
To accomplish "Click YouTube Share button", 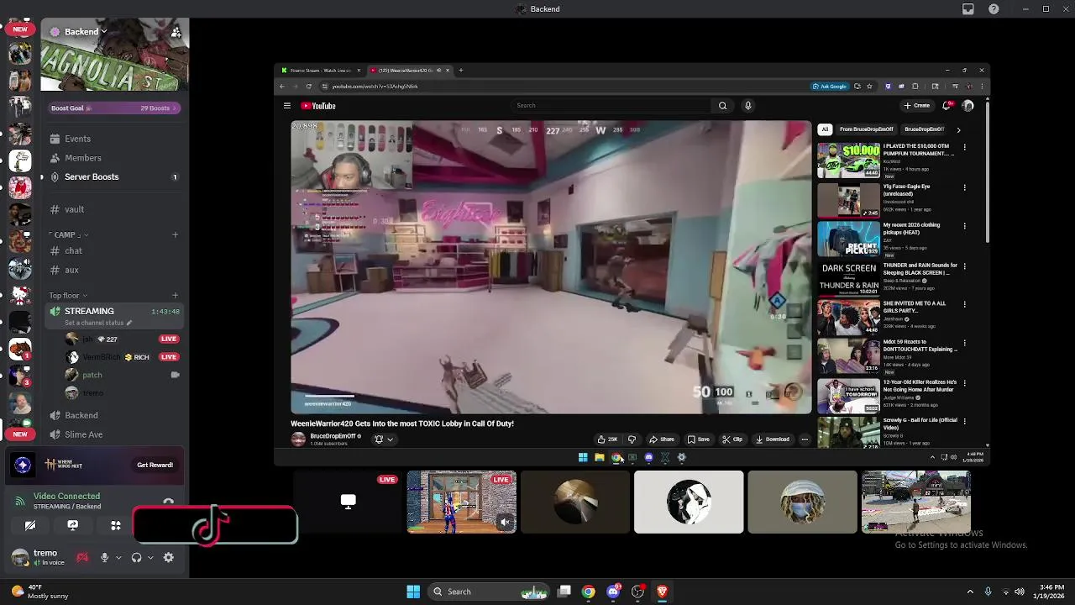I will coord(661,439).
